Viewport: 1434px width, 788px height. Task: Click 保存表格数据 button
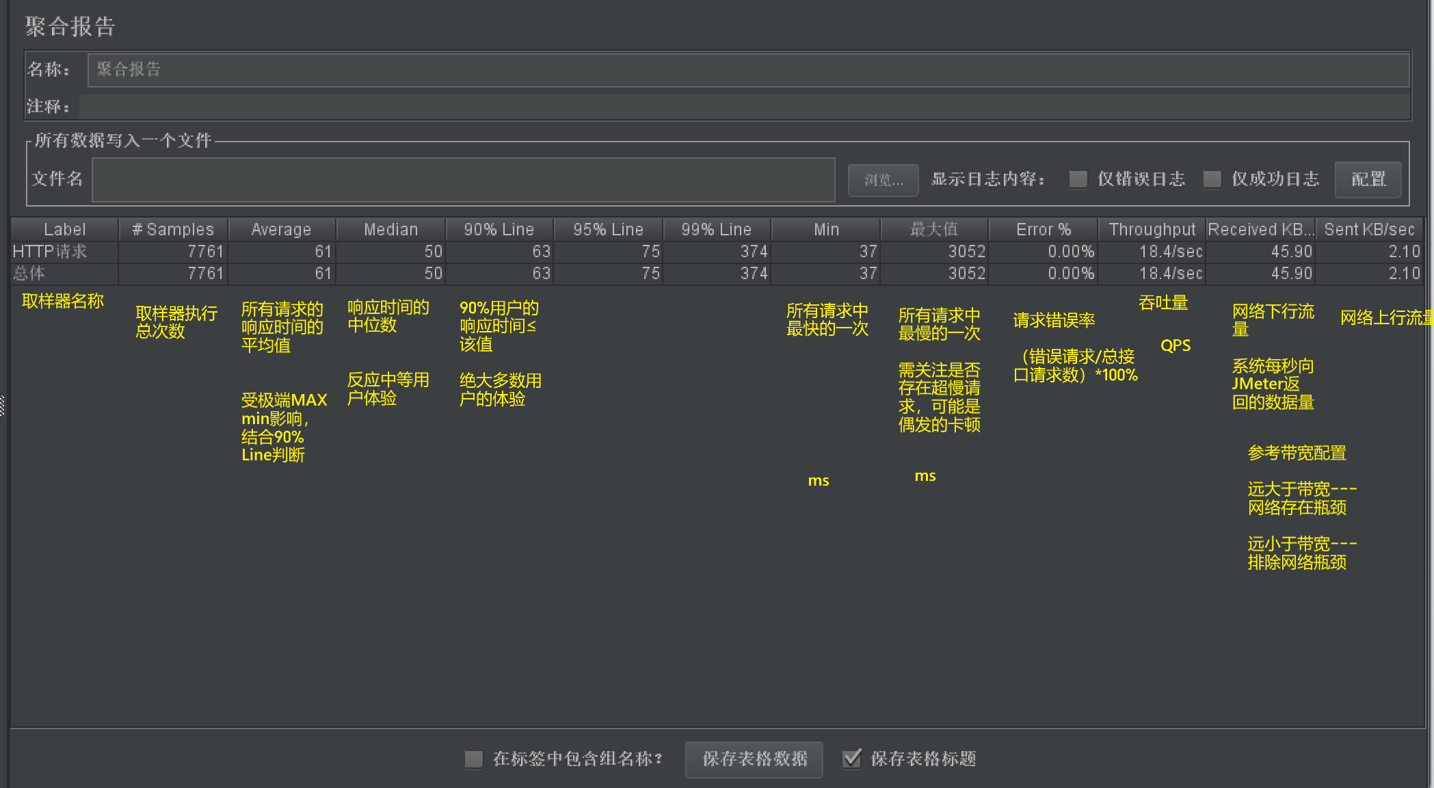[754, 759]
